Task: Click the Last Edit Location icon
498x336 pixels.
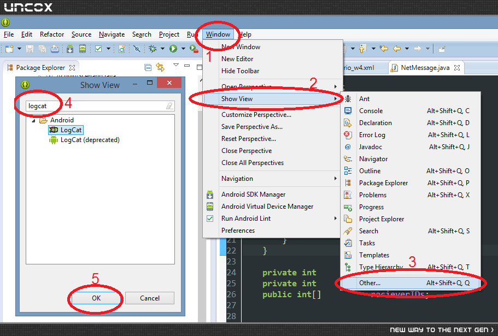Action: (384, 49)
